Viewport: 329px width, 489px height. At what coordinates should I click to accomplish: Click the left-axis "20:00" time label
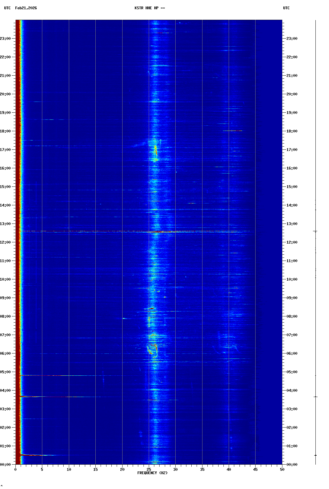(5, 94)
